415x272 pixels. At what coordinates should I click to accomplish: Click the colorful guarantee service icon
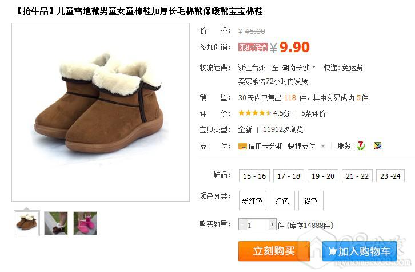point(377,146)
